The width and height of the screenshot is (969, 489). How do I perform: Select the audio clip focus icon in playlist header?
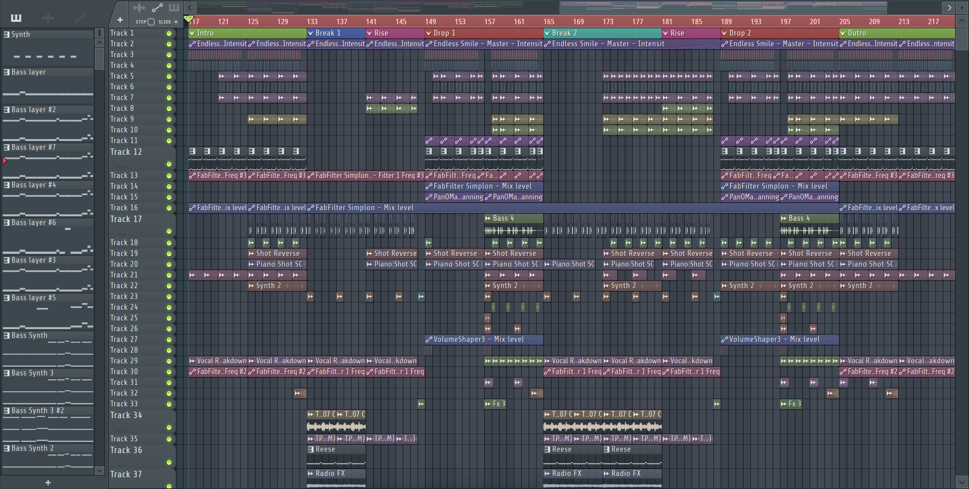coord(139,7)
